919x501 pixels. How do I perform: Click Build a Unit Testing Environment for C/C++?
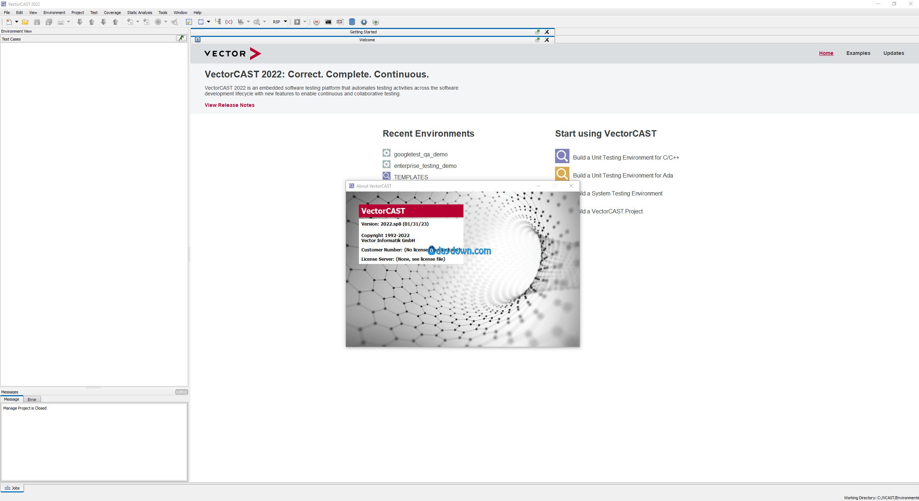coord(626,157)
